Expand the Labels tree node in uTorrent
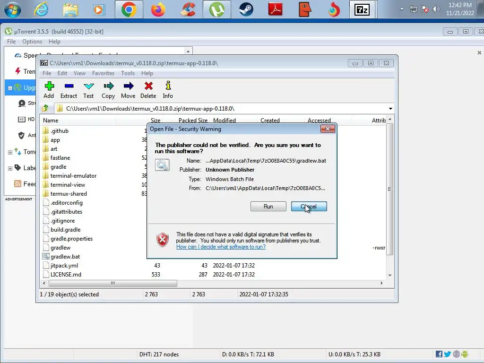The width and height of the screenshot is (484, 363). [10, 168]
